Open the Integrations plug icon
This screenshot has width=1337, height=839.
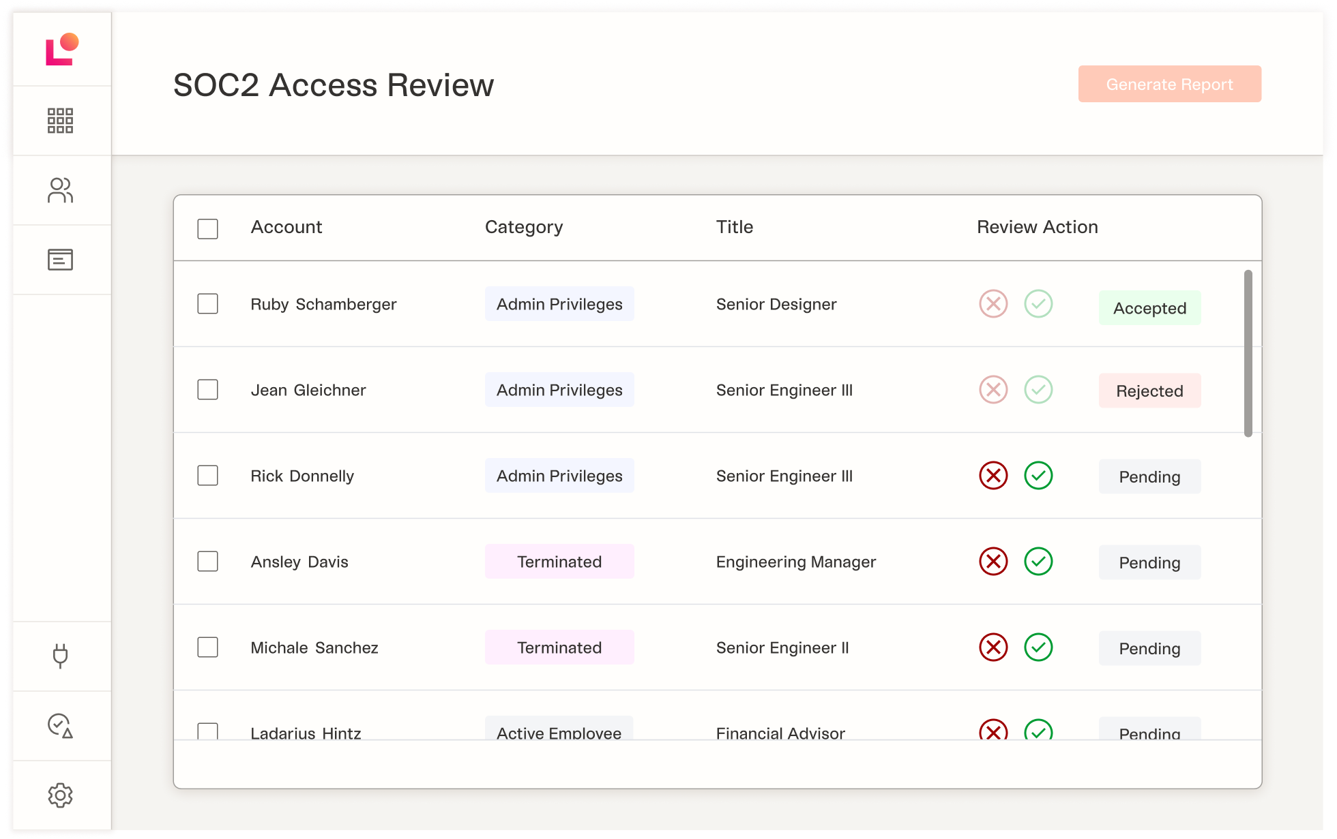[60, 656]
